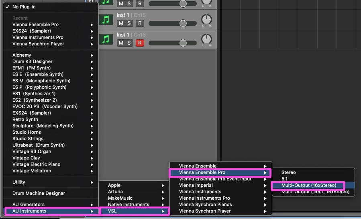The width and height of the screenshot is (361, 219).
Task: Click the Ch16 track volume slider
Action: tap(173, 43)
